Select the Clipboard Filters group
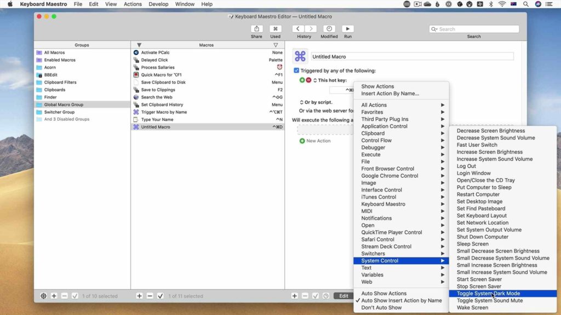This screenshot has width=561, height=315. [82, 82]
